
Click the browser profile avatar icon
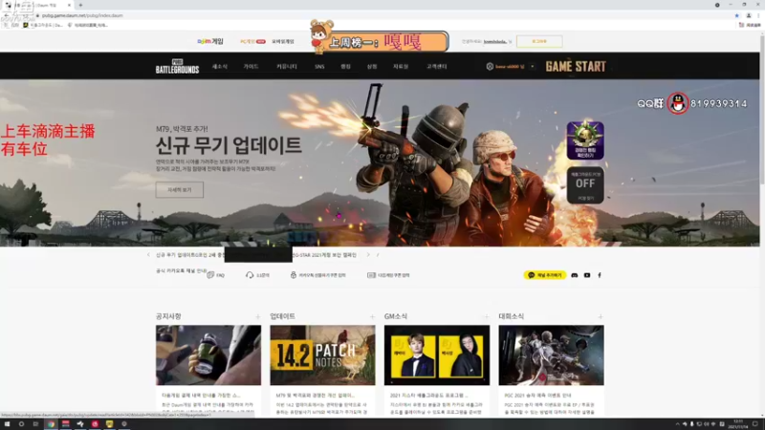pyautogui.click(x=749, y=15)
